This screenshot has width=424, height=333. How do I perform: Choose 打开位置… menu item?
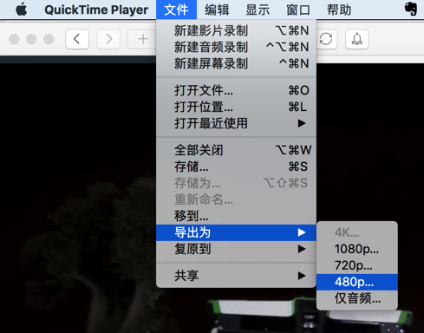click(x=236, y=107)
